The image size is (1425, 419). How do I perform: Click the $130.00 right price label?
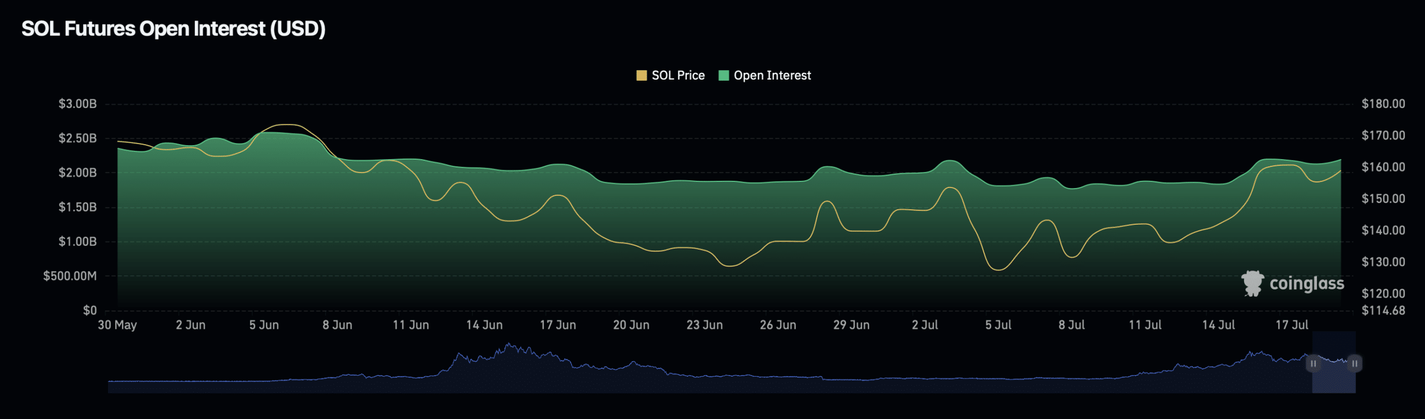tap(1383, 262)
